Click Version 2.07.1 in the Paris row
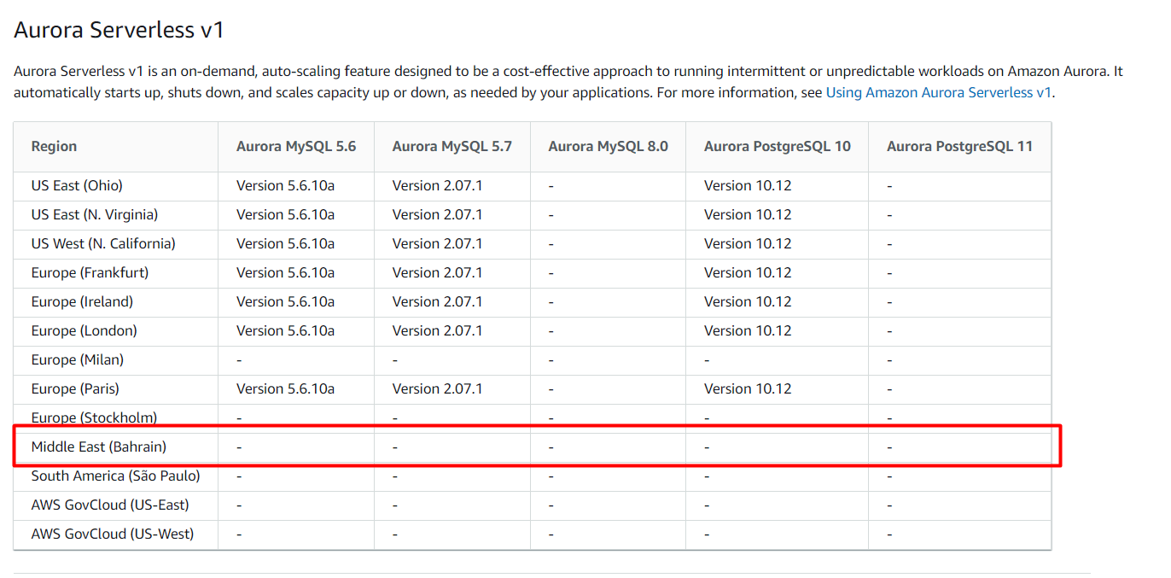Viewport: 1171px width, 578px height. pos(437,388)
